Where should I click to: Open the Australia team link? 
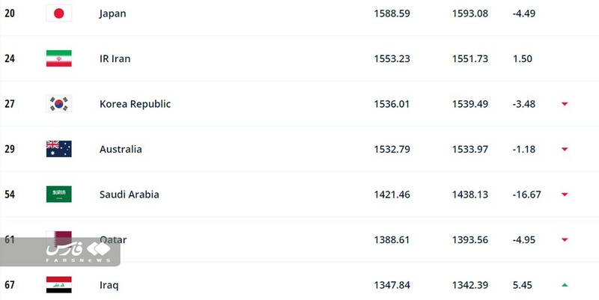(x=121, y=149)
